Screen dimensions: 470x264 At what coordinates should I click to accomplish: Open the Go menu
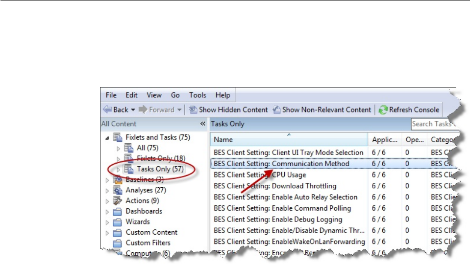click(x=175, y=95)
